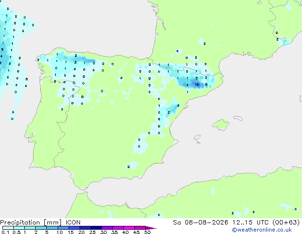Viewport: 302px width, 234px height.
Task: Click legend label '35'
Action: click(x=114, y=232)
